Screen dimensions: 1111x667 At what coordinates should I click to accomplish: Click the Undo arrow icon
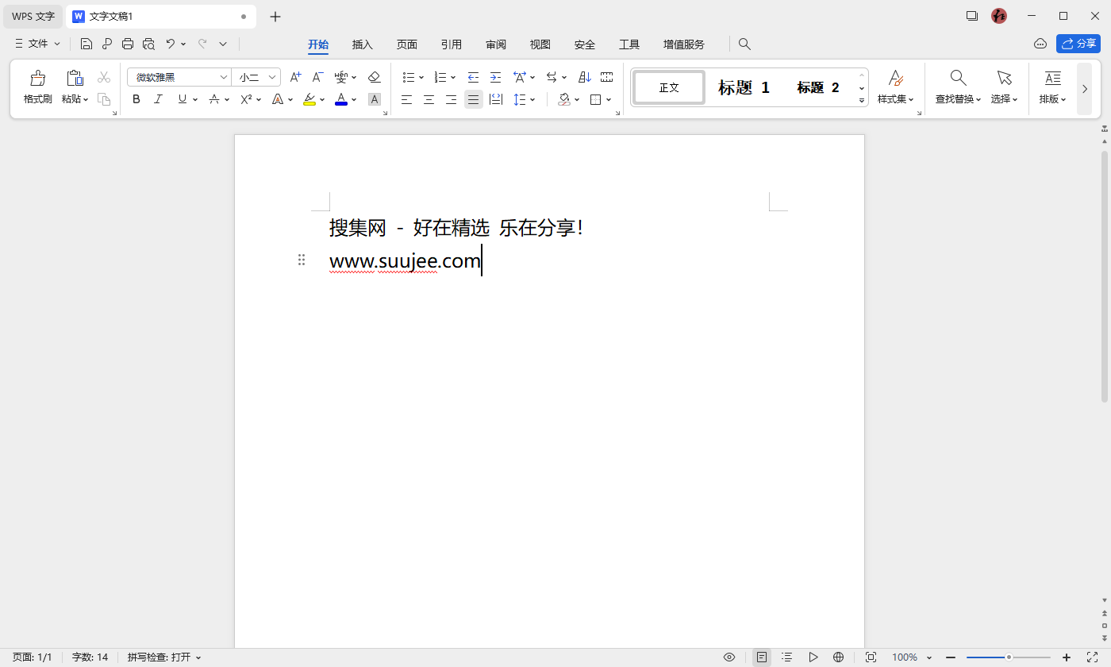170,44
